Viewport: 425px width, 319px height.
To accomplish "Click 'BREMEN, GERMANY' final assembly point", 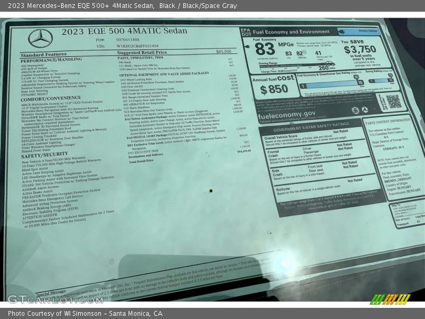I will click(399, 180).
